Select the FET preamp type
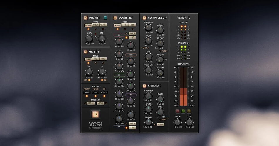Viewport: 279px width, 146px height. click(103, 25)
